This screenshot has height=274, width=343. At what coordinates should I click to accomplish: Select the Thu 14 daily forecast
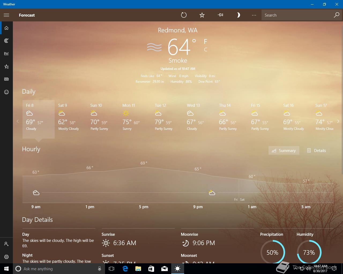coord(232,119)
